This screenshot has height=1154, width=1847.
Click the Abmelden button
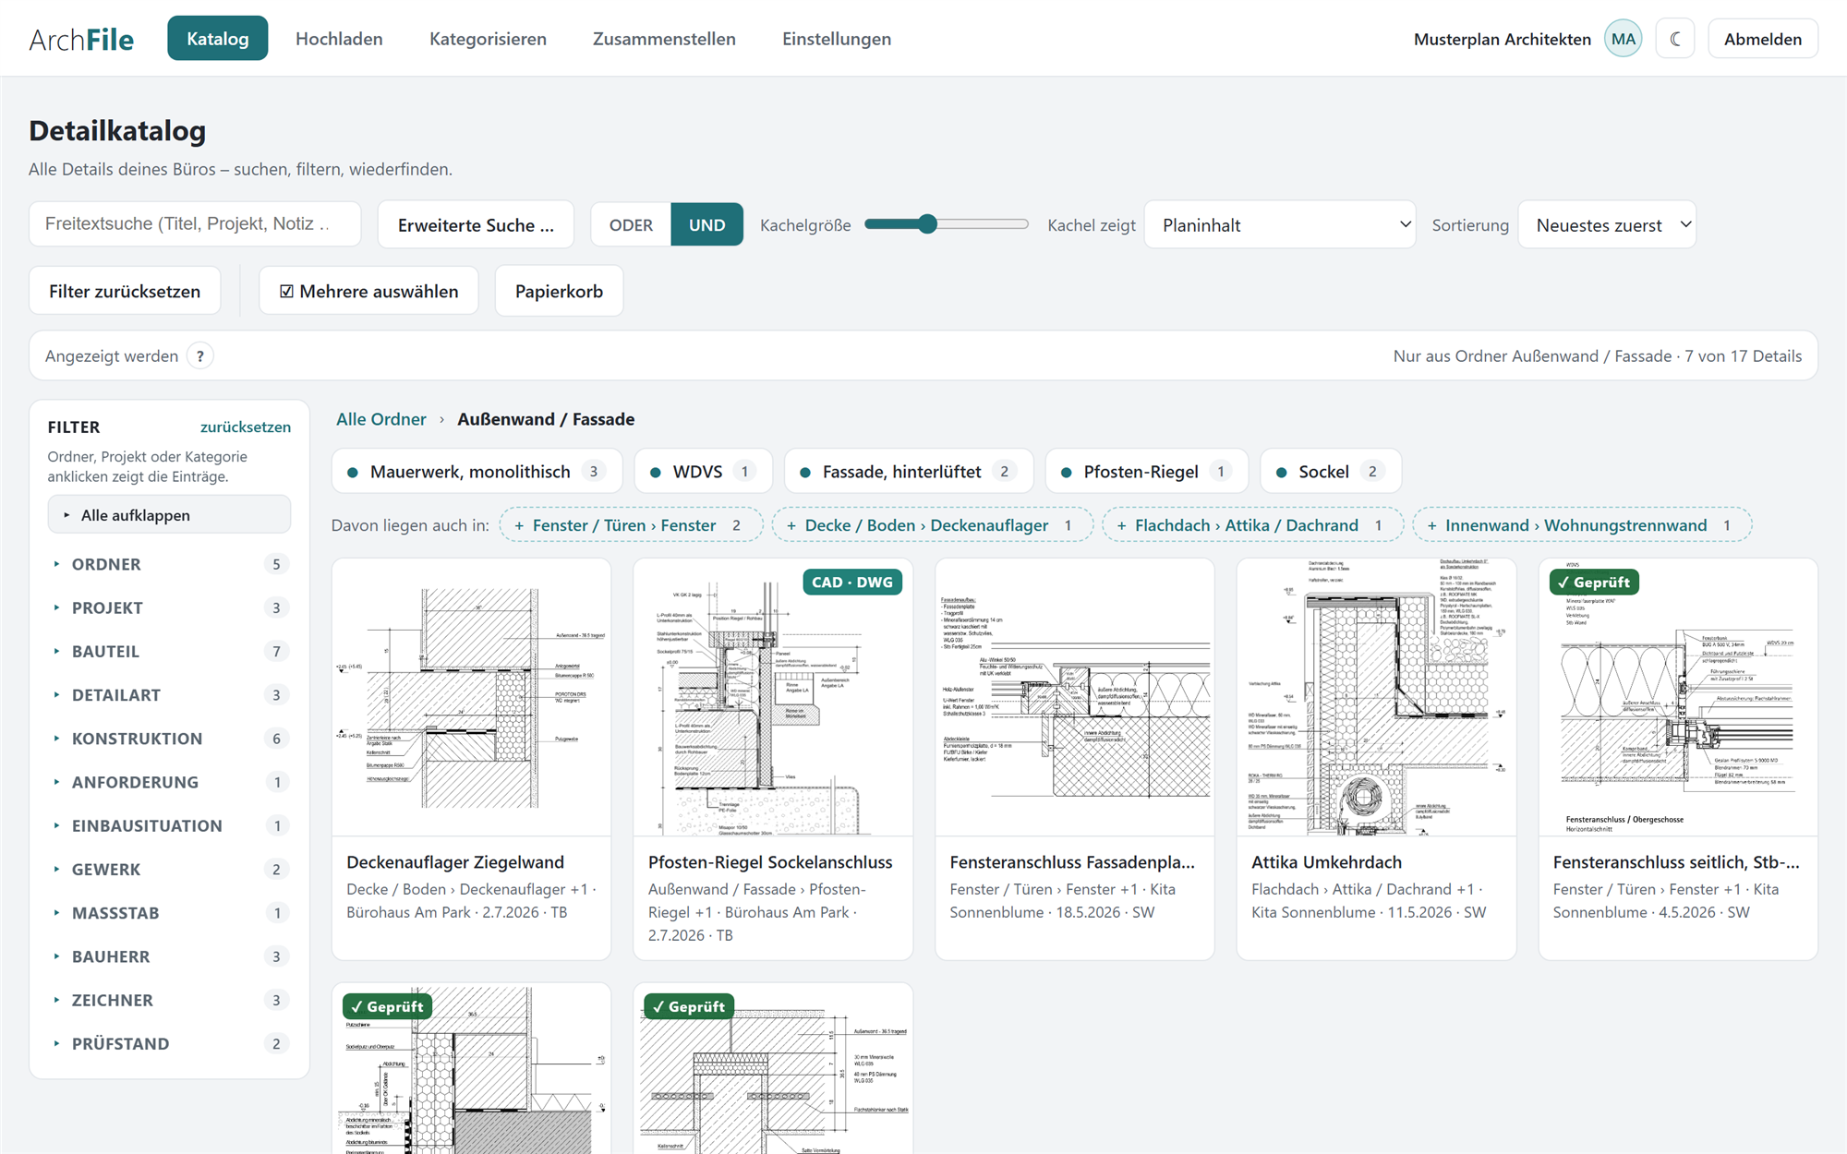[x=1763, y=39]
